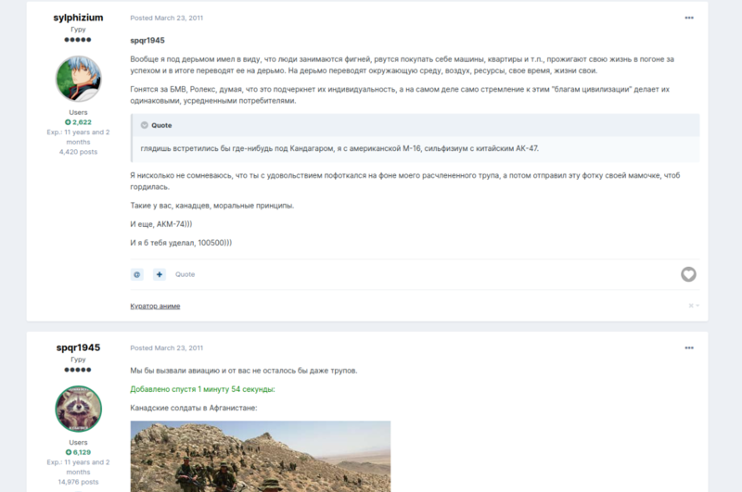The width and height of the screenshot is (742, 492).
Task: View sylphizium's 2,622 reputation score
Action: (x=78, y=122)
